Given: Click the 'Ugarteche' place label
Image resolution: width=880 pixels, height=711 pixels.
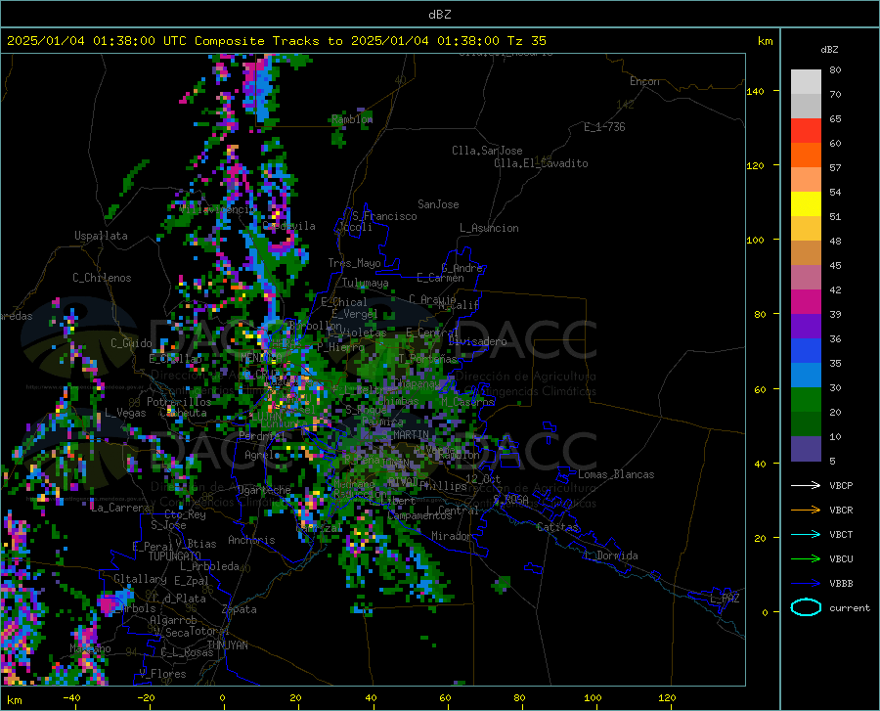Looking at the screenshot, I should 264,489.
